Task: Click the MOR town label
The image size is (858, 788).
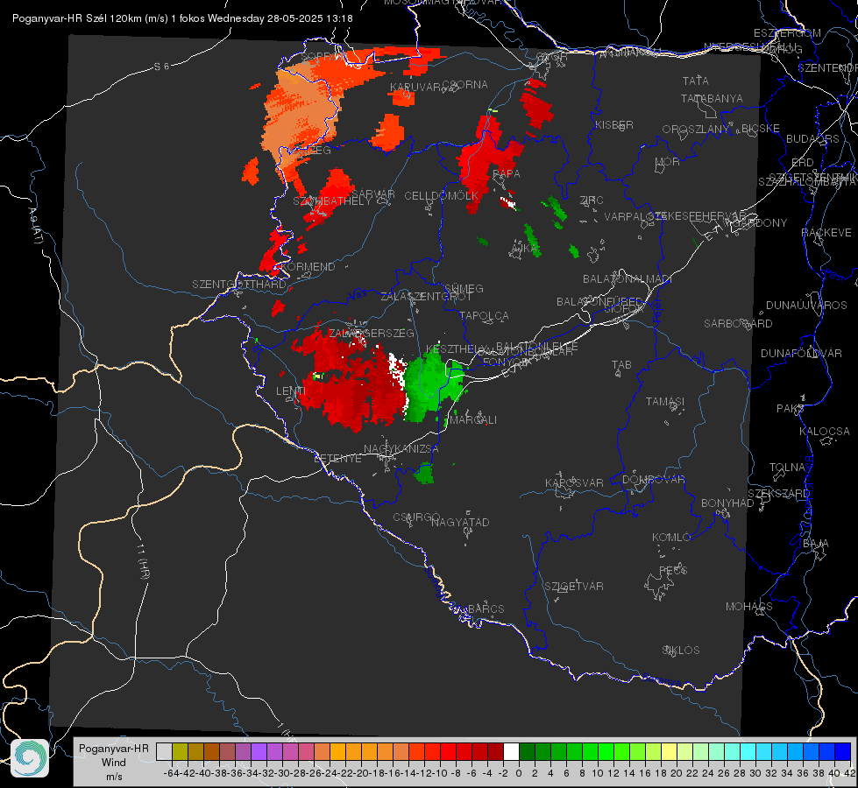Action: (668, 161)
